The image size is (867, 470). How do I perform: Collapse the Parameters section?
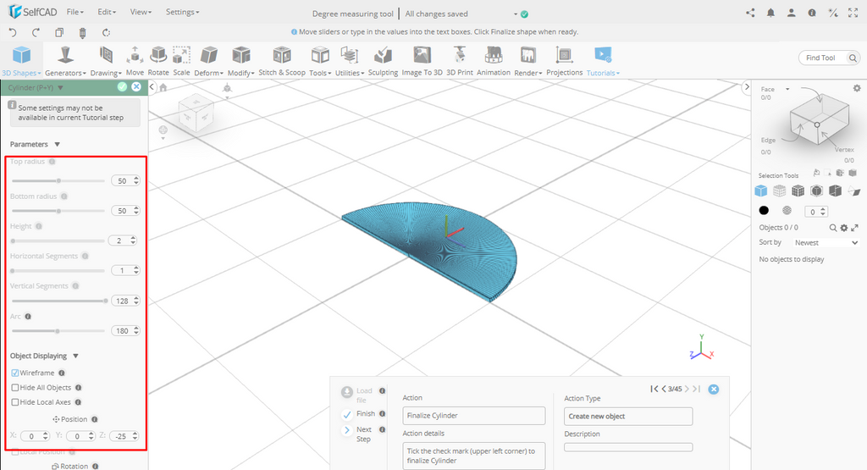pos(57,144)
